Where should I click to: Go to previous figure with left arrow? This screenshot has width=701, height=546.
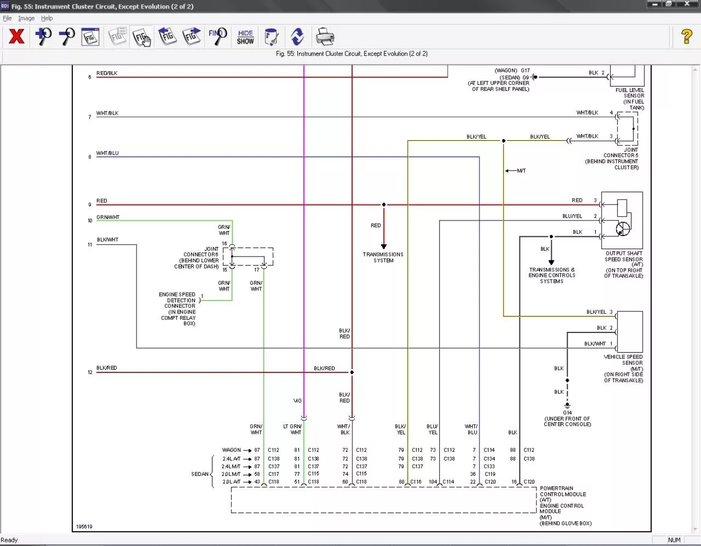[x=167, y=37]
